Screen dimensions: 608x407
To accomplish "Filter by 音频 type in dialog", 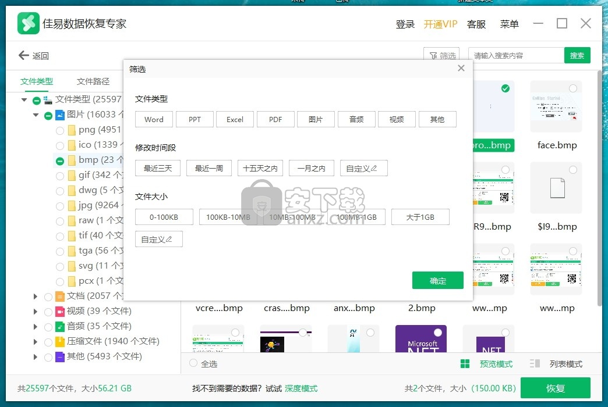I will pos(356,119).
